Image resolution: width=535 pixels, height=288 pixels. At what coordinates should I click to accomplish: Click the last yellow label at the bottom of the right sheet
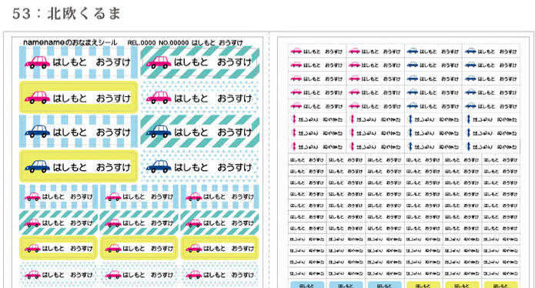point(501,285)
